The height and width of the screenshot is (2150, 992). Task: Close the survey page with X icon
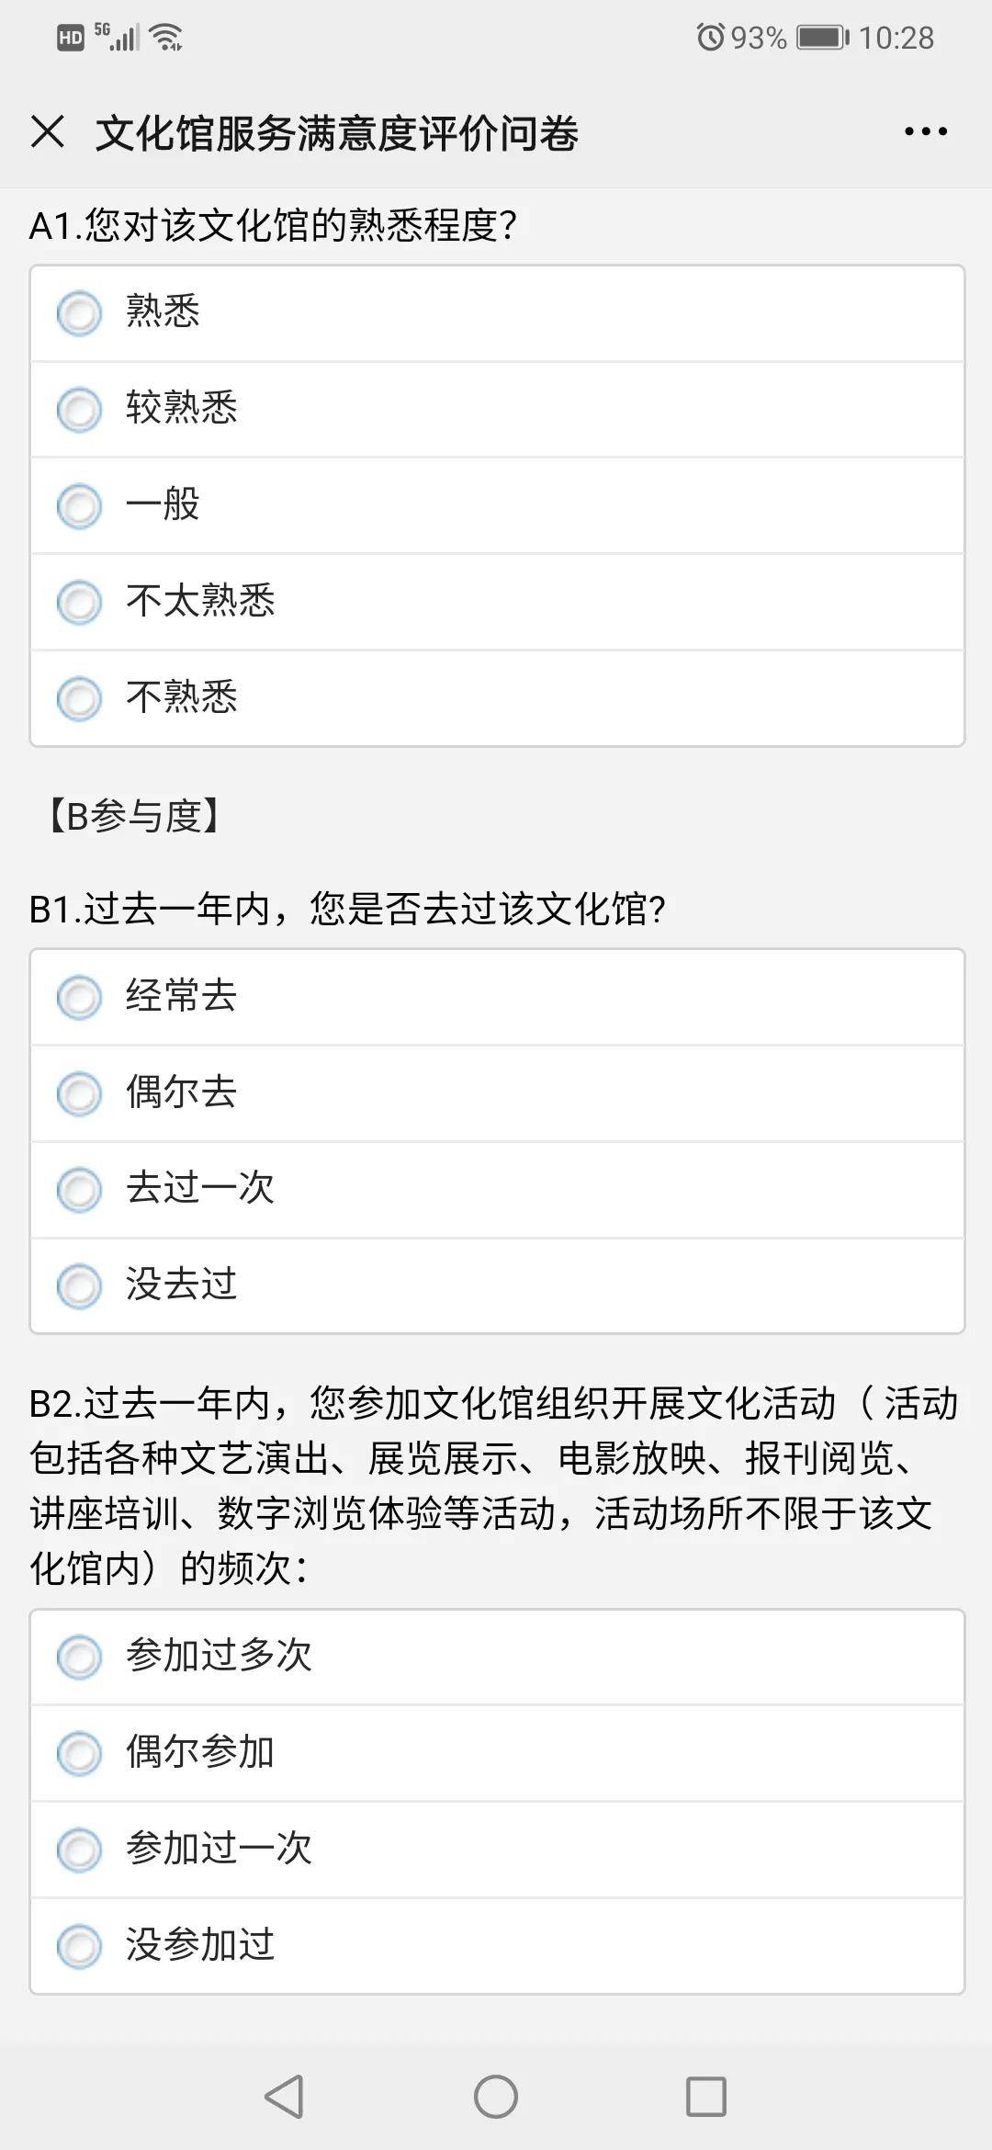(x=48, y=131)
